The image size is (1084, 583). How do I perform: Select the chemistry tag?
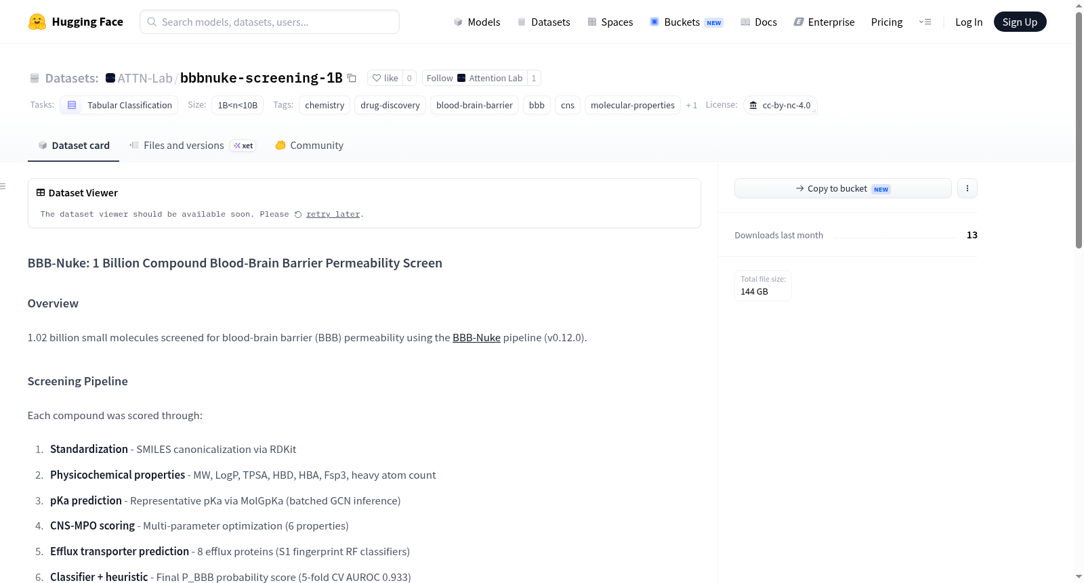point(325,105)
